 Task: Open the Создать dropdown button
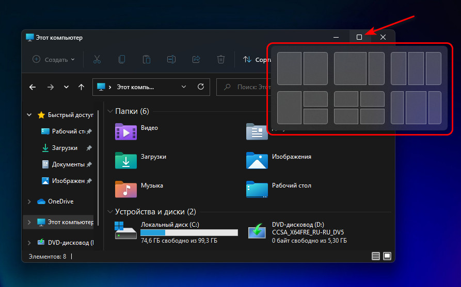point(54,60)
